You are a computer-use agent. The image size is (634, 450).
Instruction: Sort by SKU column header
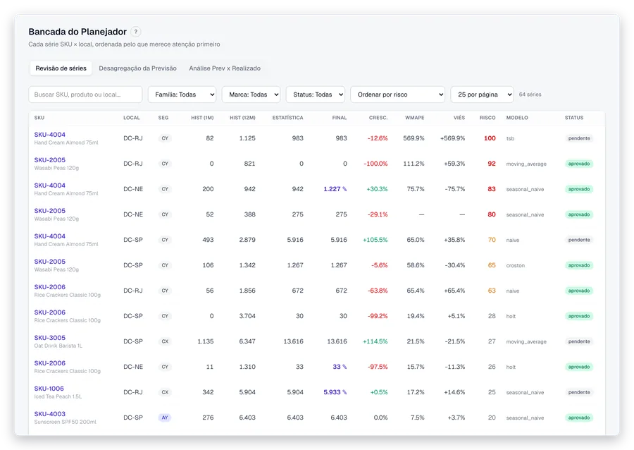pyautogui.click(x=39, y=118)
